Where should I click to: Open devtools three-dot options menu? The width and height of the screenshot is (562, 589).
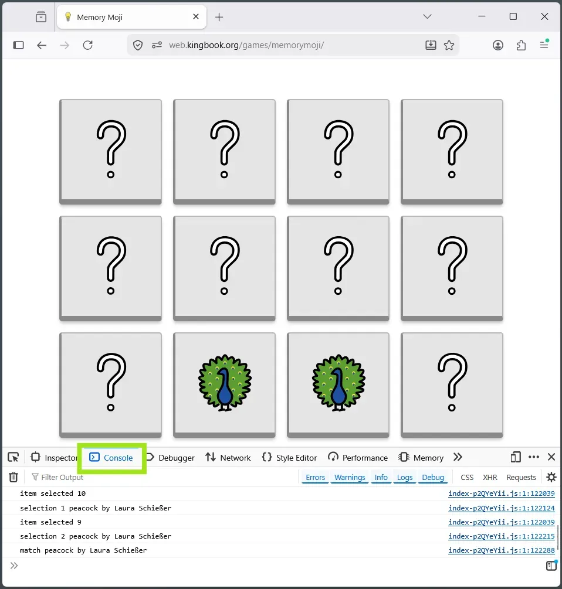click(x=534, y=457)
